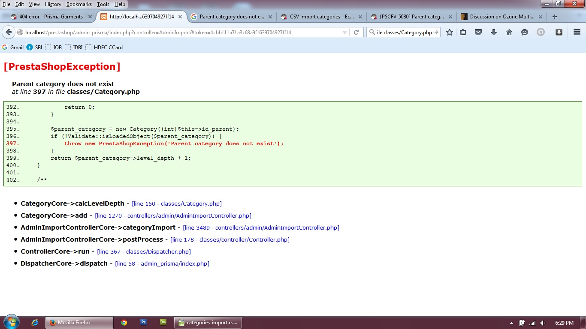Switch to categories_import.cs... taskbar window

pyautogui.click(x=208, y=323)
